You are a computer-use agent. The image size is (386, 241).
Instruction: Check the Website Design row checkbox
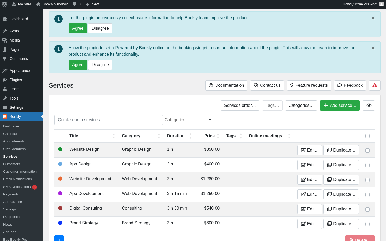(x=368, y=150)
